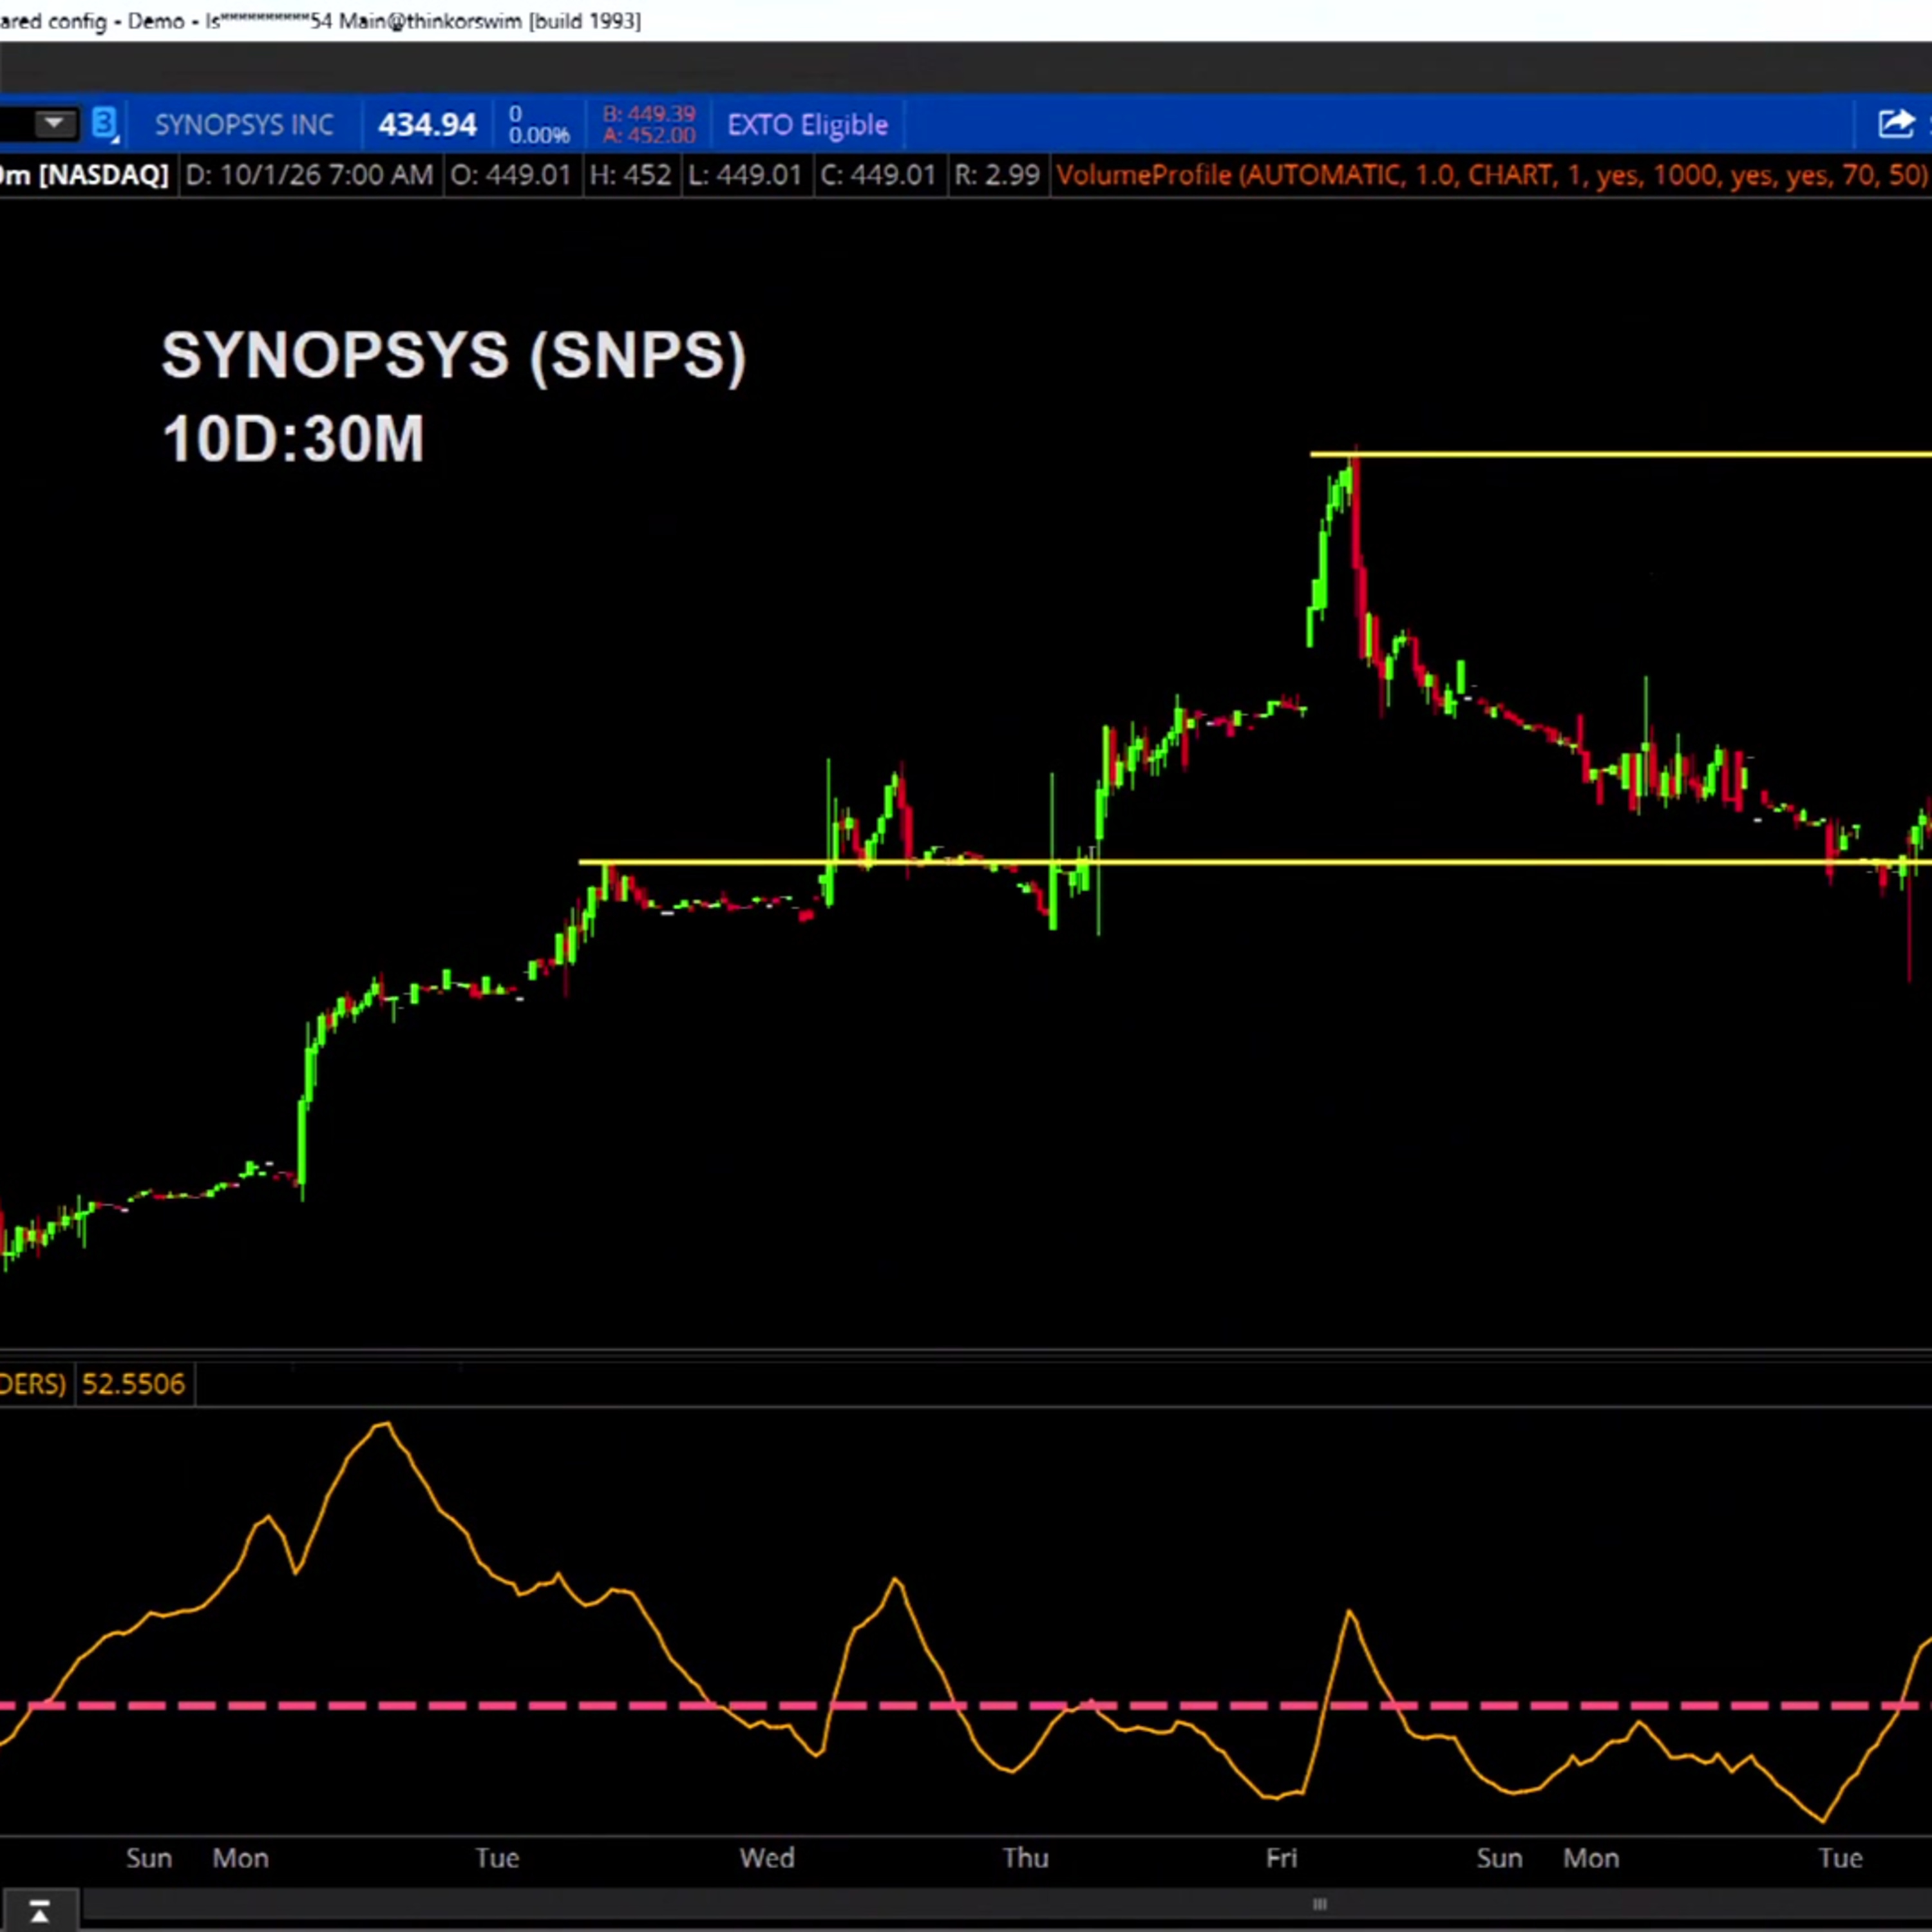Image resolution: width=1932 pixels, height=1932 pixels.
Task: Open the symbol selector dropdown arrow
Action: (54, 124)
